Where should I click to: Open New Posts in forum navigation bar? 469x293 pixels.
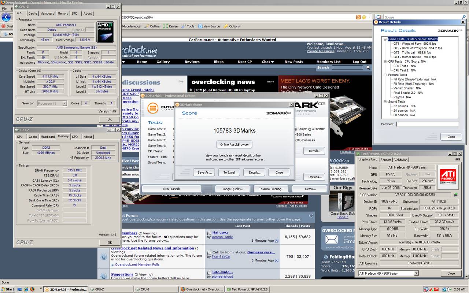point(294,62)
